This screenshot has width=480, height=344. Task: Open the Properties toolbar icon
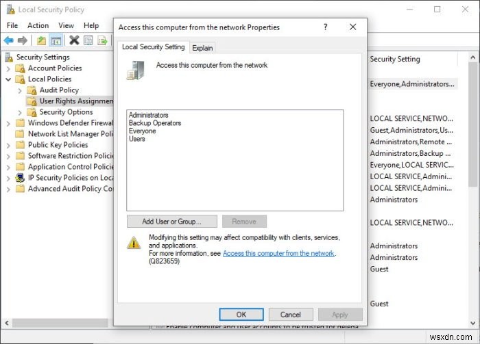(88, 40)
